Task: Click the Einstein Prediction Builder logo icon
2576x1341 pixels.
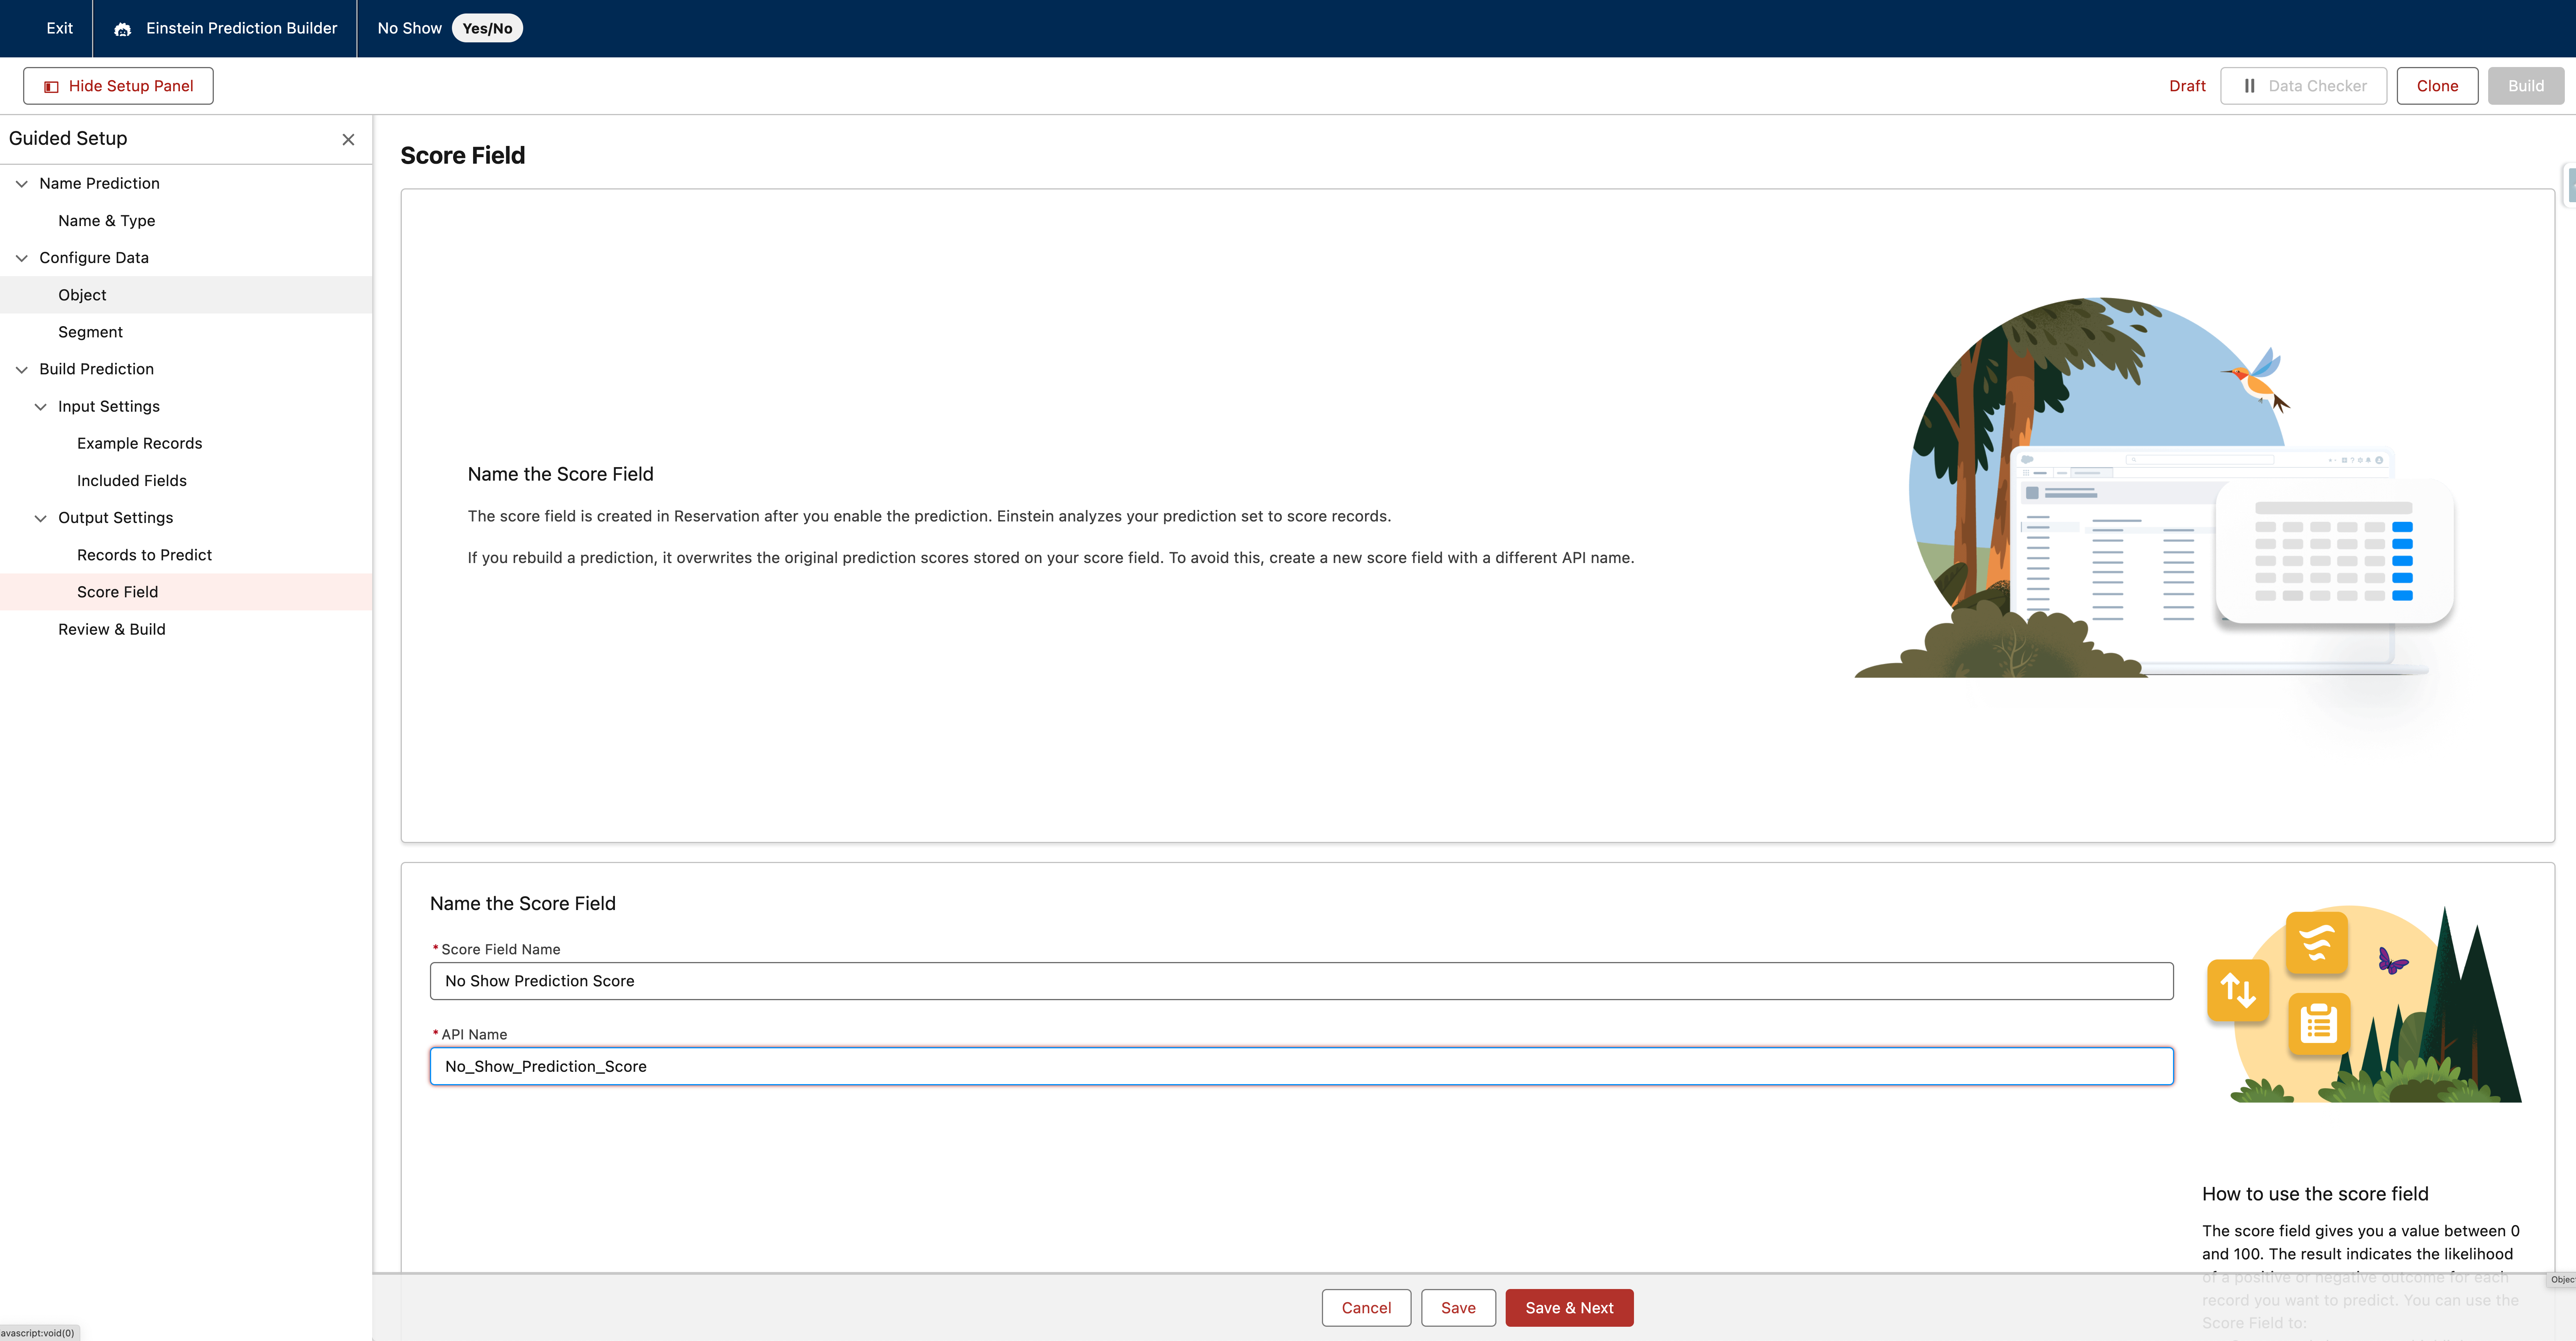Action: point(122,28)
